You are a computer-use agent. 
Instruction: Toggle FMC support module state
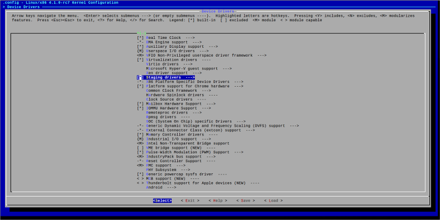pos(141,166)
